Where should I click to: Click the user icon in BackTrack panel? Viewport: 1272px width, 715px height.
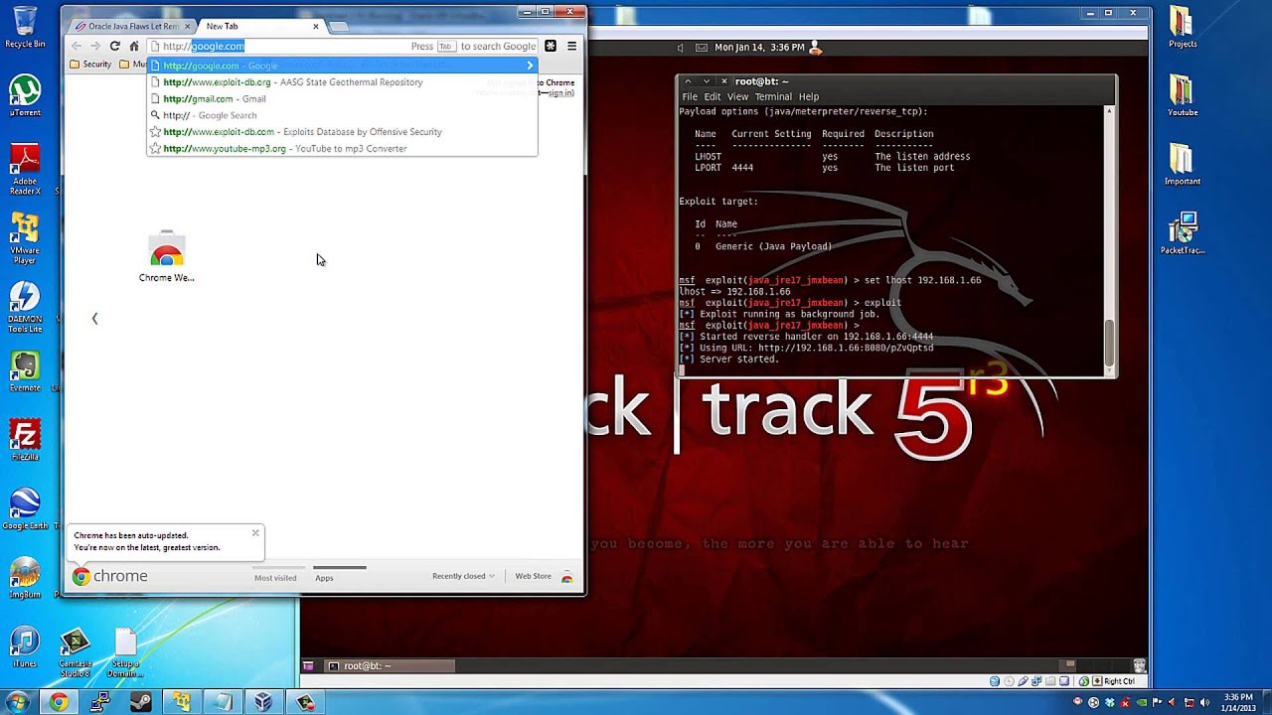click(816, 47)
